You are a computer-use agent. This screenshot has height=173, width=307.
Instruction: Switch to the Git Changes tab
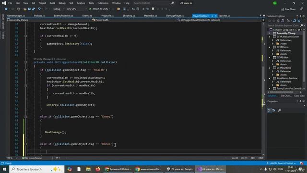click(286, 96)
